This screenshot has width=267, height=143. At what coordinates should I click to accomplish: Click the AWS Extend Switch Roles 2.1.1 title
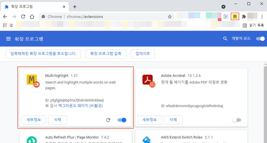point(187,137)
